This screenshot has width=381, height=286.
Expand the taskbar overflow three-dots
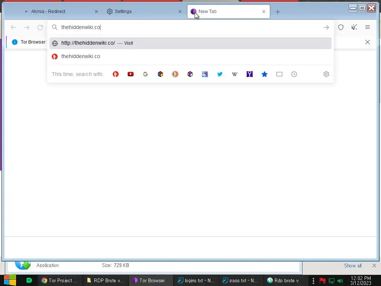313,281
